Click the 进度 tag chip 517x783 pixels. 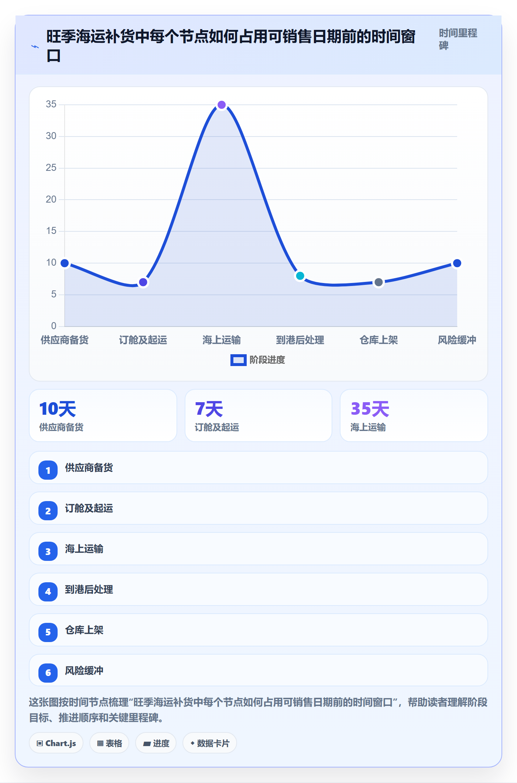156,743
